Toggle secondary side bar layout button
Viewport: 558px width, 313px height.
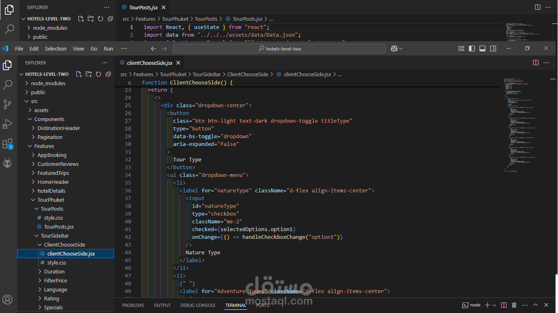493,48
